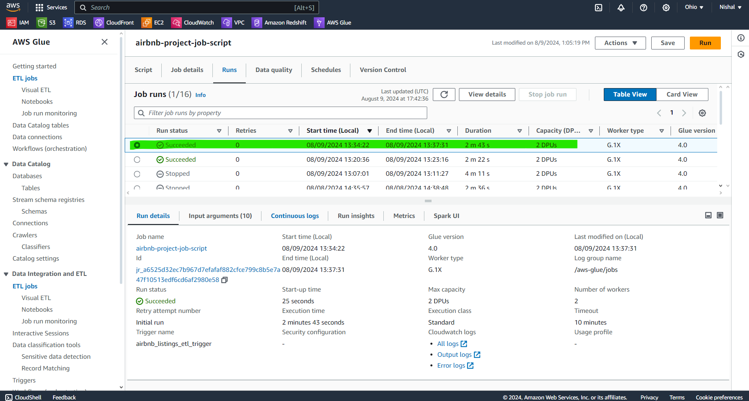749x401 pixels.
Task: Switch to the Script tab
Action: tap(144, 70)
